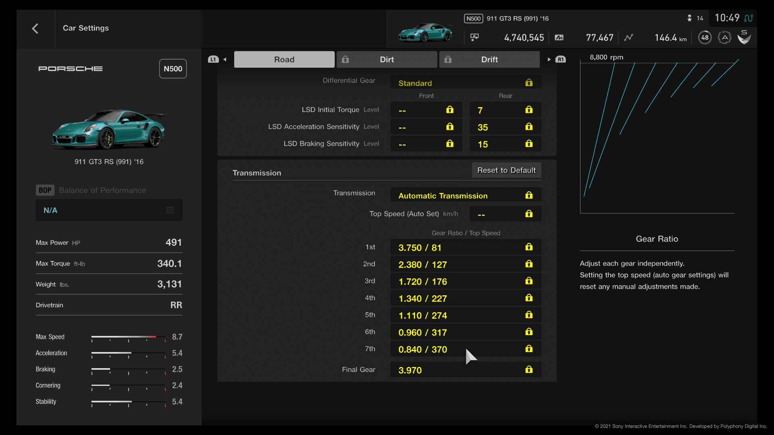Click Top Speed Auto Set field
The image size is (774, 435).
[x=506, y=214]
